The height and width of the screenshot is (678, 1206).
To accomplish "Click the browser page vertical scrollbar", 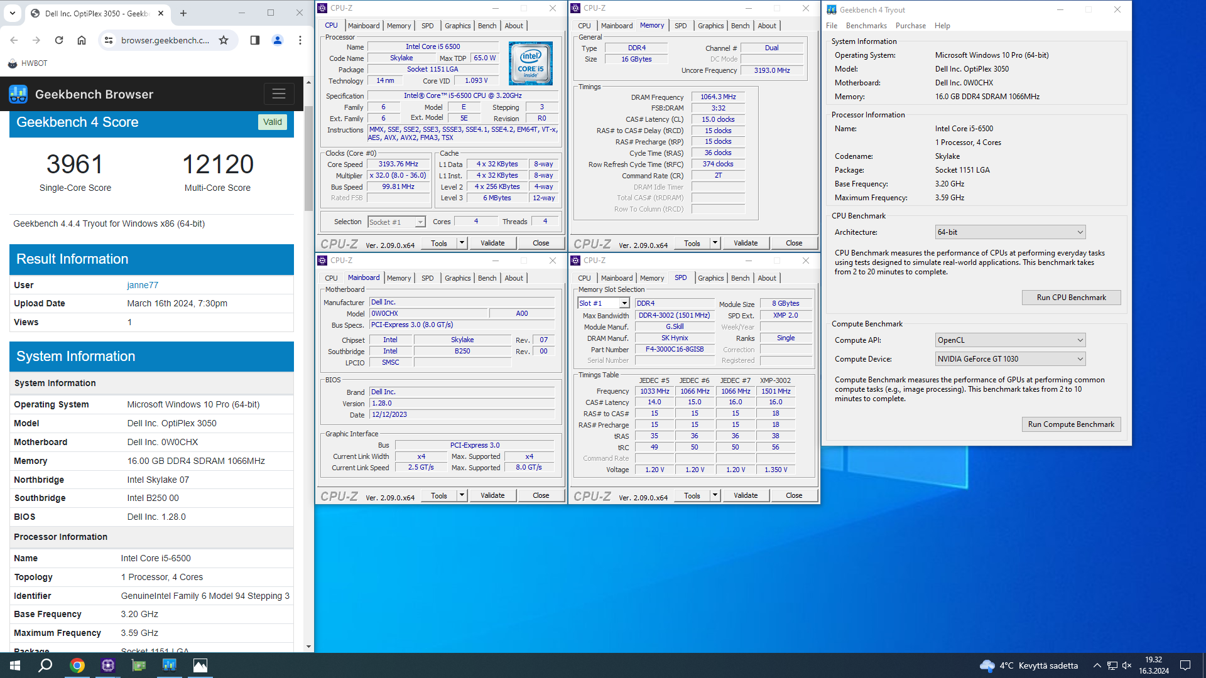I will (x=308, y=157).
